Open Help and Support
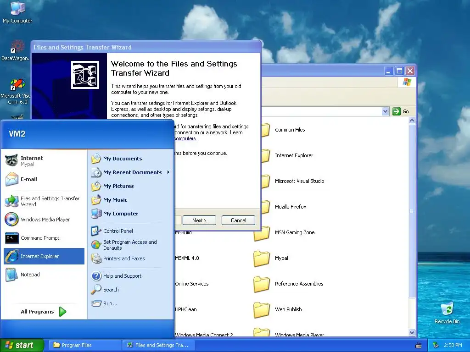The width and height of the screenshot is (470, 352). 131,276
